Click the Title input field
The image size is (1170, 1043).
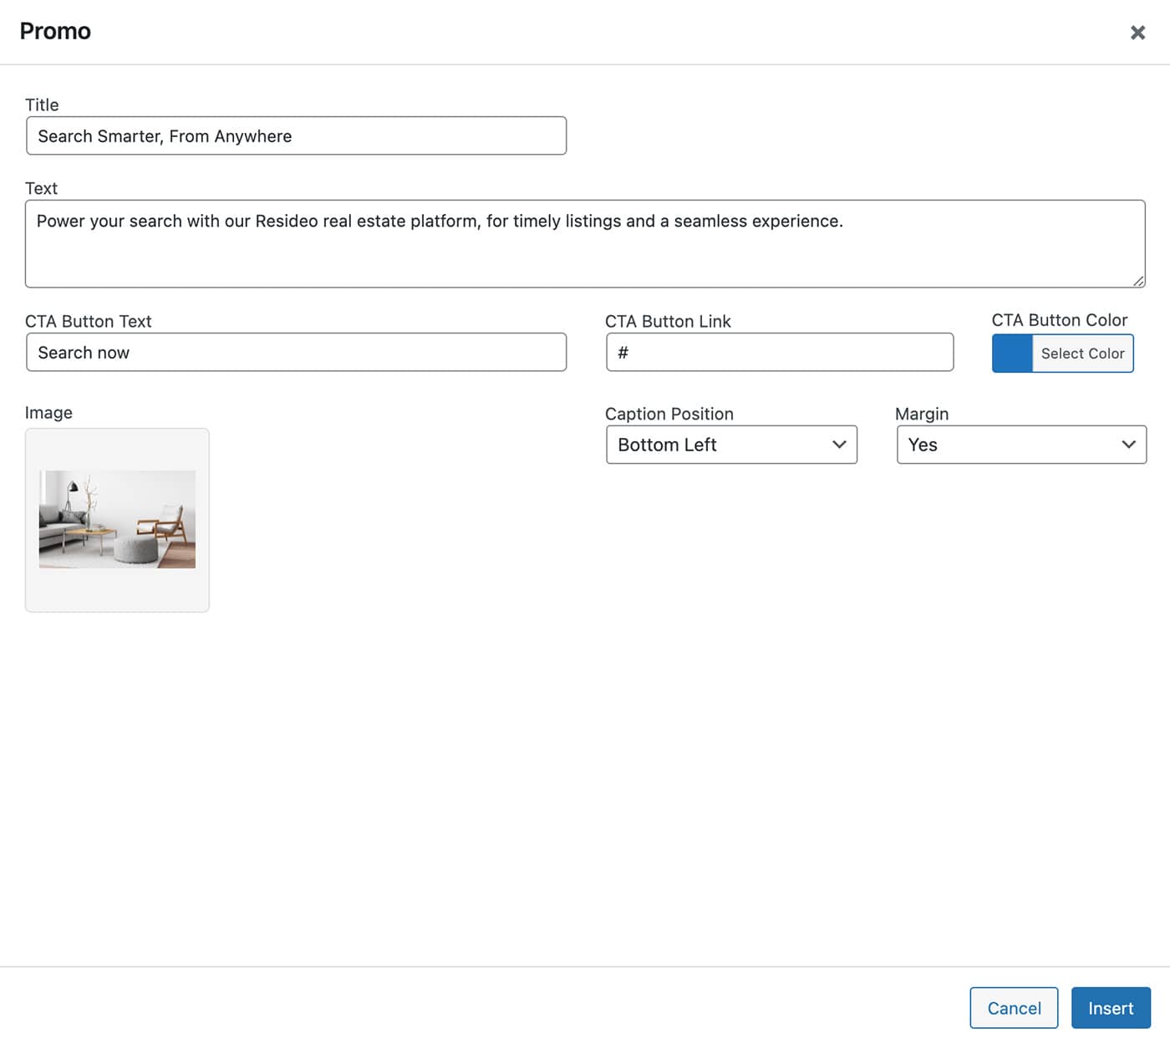296,136
